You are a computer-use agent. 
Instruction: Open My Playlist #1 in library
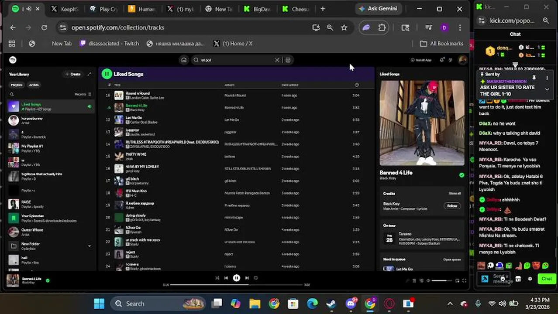51,148
